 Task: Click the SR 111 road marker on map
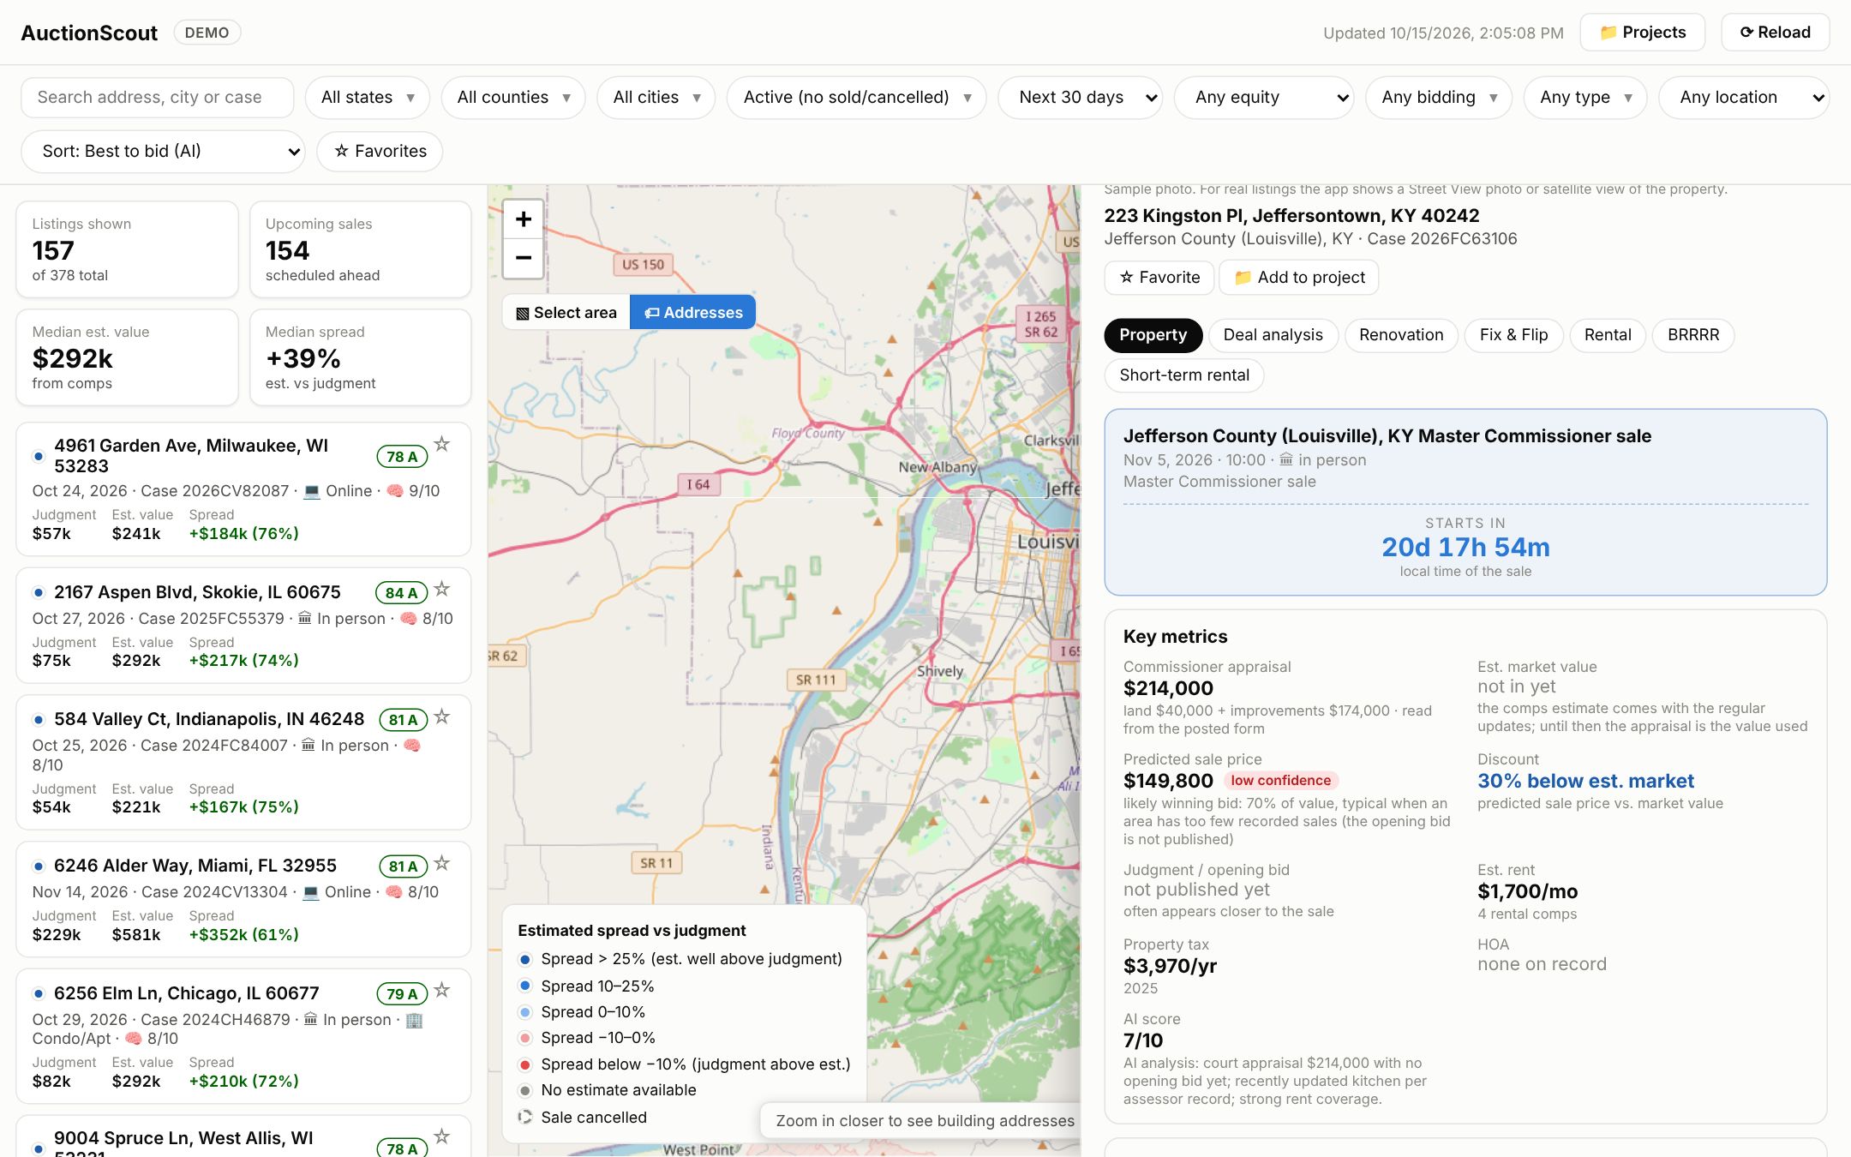coord(816,680)
